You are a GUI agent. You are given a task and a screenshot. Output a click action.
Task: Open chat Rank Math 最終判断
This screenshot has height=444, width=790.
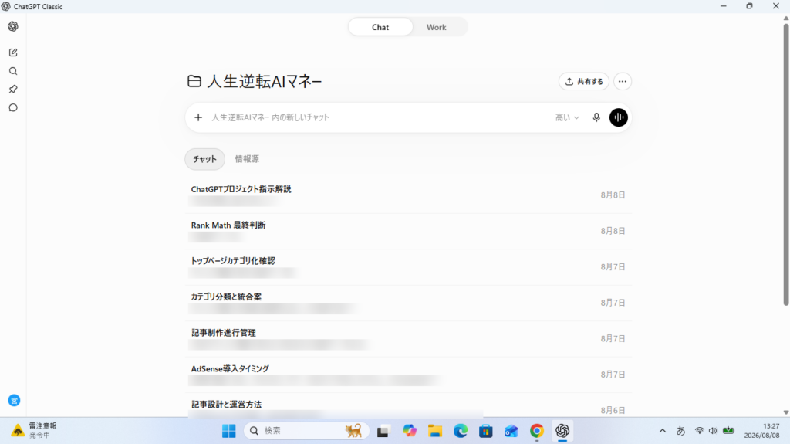409,231
